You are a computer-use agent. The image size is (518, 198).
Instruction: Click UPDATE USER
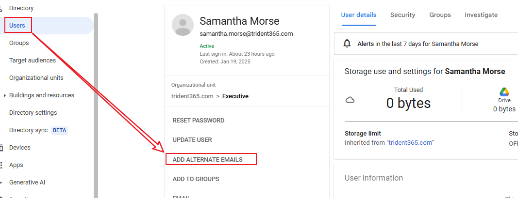point(192,140)
